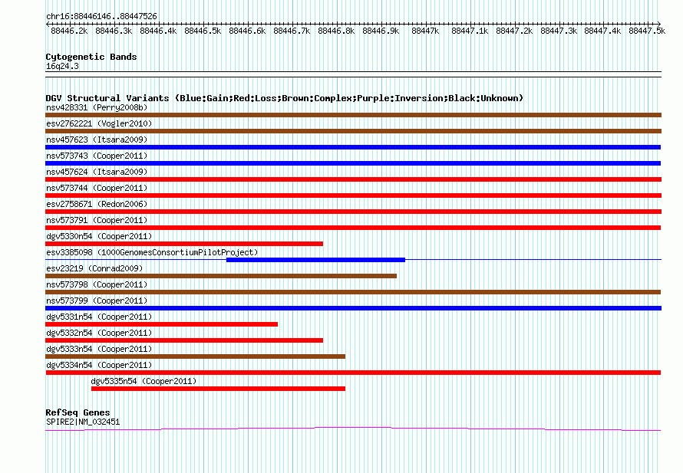Click ruler tick labeled 88447.2k
683x473 pixels.
[x=514, y=31]
